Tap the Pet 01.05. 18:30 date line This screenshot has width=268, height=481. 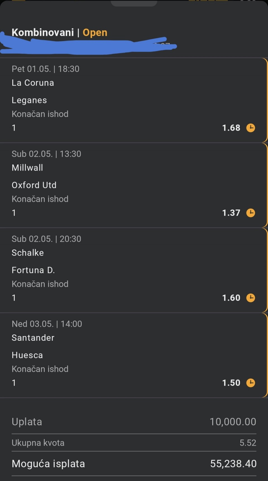coord(46,69)
